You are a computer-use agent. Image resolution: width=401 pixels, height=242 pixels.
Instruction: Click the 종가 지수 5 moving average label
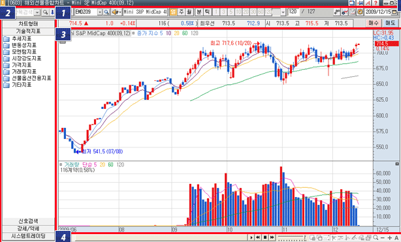[x=150, y=33]
